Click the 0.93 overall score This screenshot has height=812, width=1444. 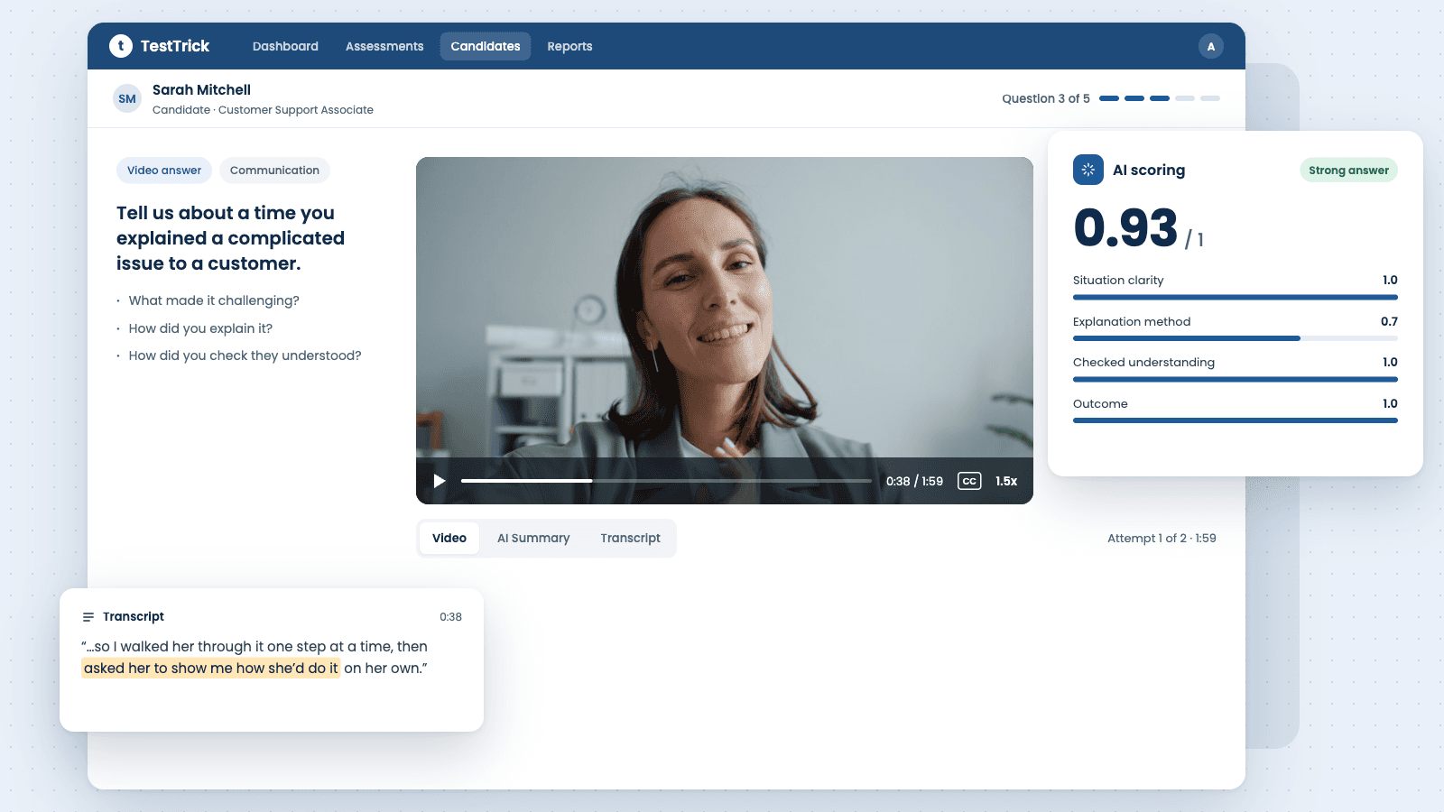coord(1125,227)
